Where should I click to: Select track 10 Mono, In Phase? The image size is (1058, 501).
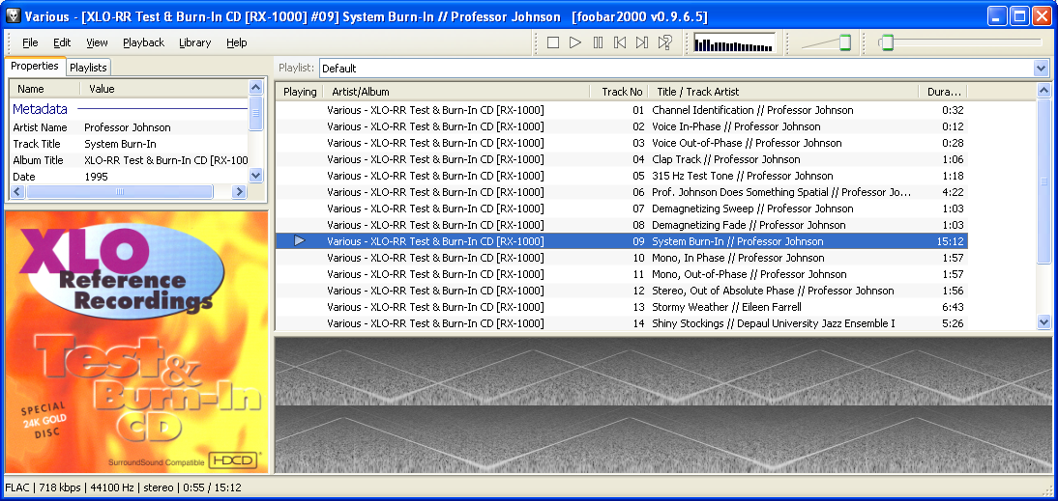click(622, 258)
